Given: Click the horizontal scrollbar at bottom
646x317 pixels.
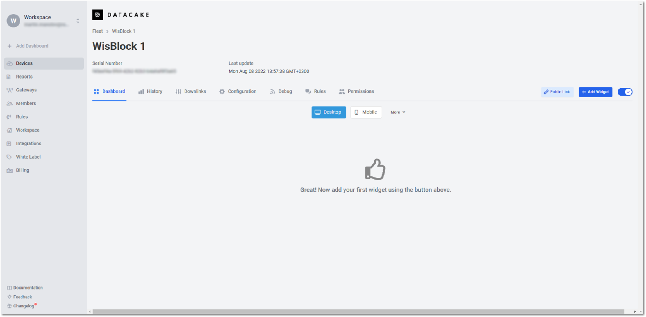Looking at the screenshot, I should tap(358, 312).
